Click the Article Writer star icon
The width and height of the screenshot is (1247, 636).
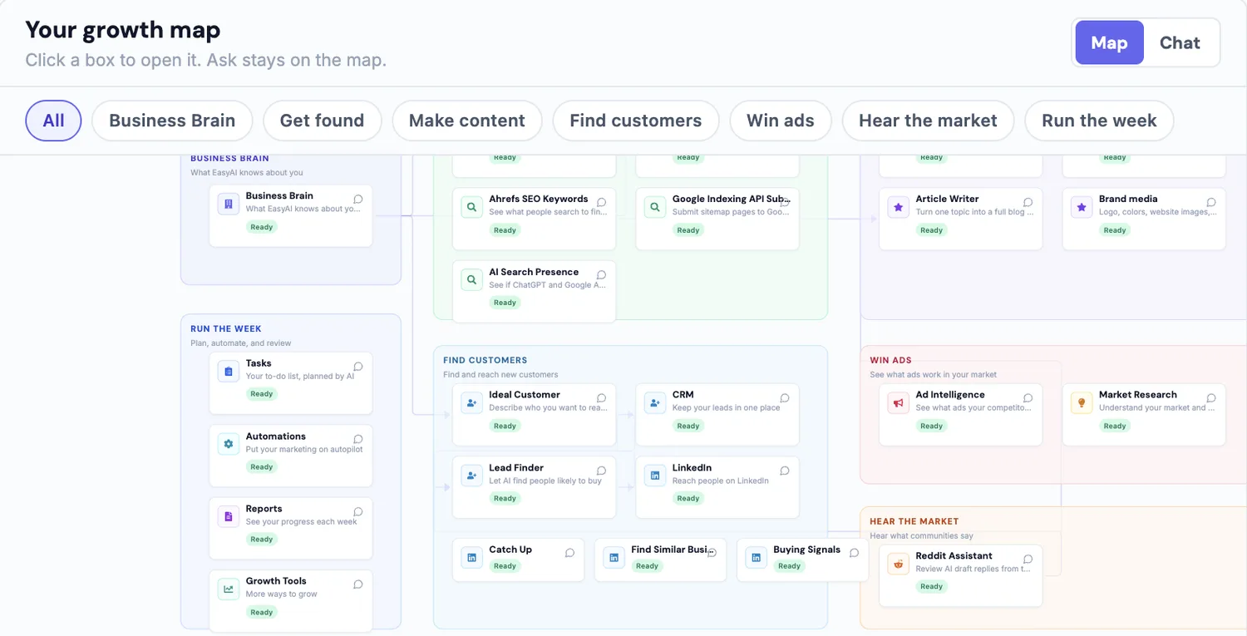pos(898,208)
